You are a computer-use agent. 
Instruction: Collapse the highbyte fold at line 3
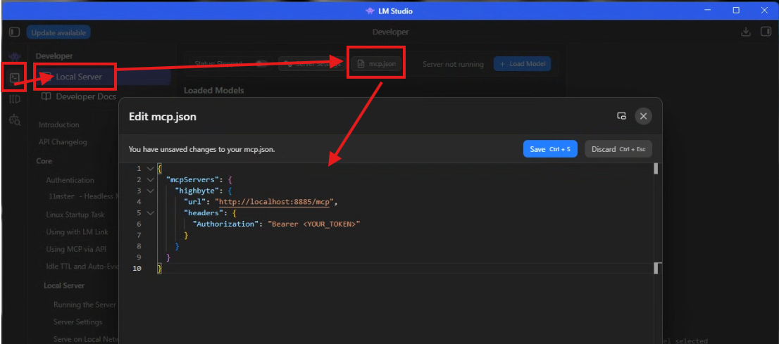coord(151,191)
